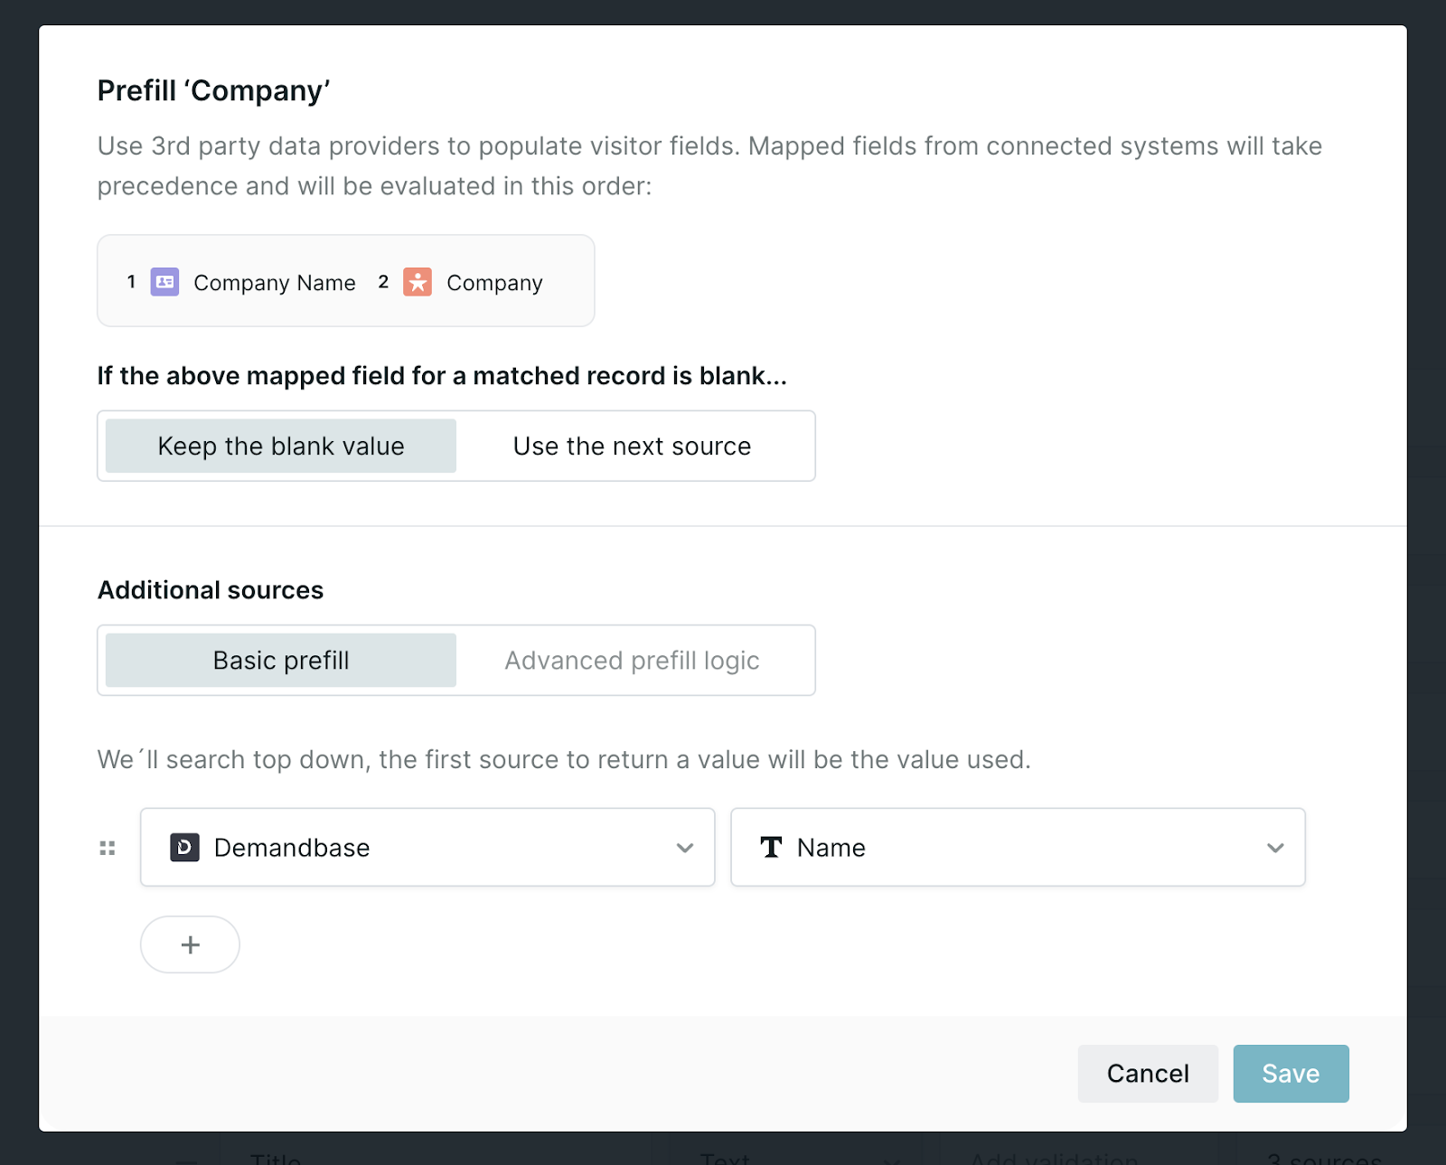This screenshot has height=1165, width=1446.
Task: Cancel the prefill dialog
Action: [1148, 1073]
